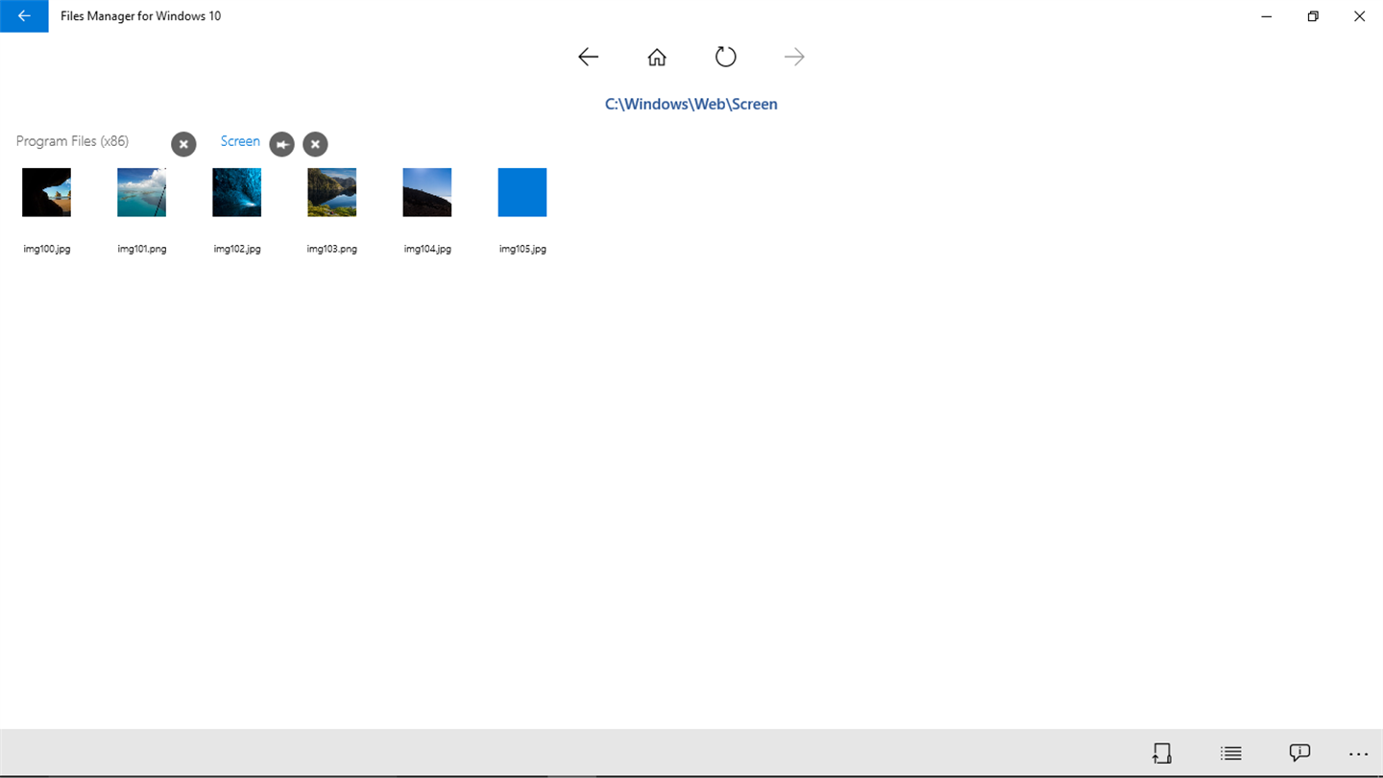The image size is (1383, 778).
Task: Open img100.jpg thumbnail
Action: click(x=47, y=192)
